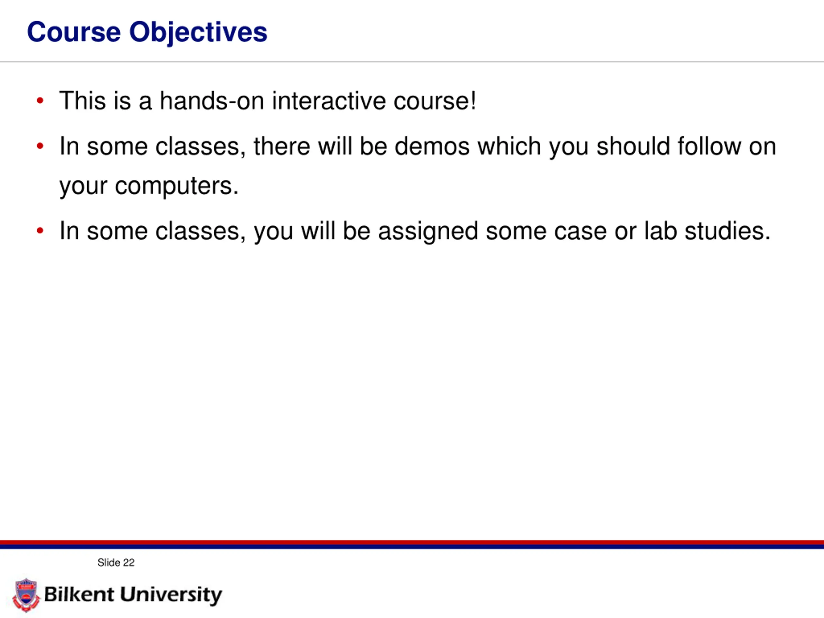
Task: Select the Slide 22 label
Action: pyautogui.click(x=116, y=563)
